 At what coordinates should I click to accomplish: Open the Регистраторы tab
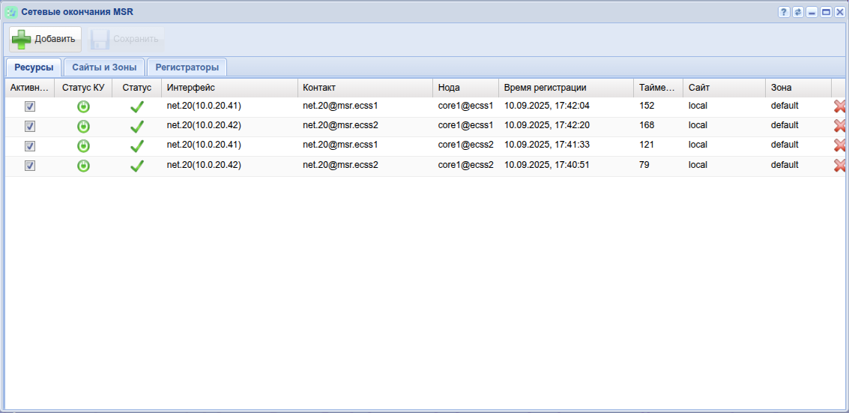tap(187, 67)
